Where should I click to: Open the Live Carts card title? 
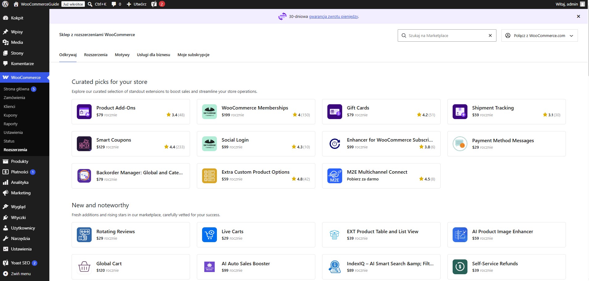(x=232, y=231)
